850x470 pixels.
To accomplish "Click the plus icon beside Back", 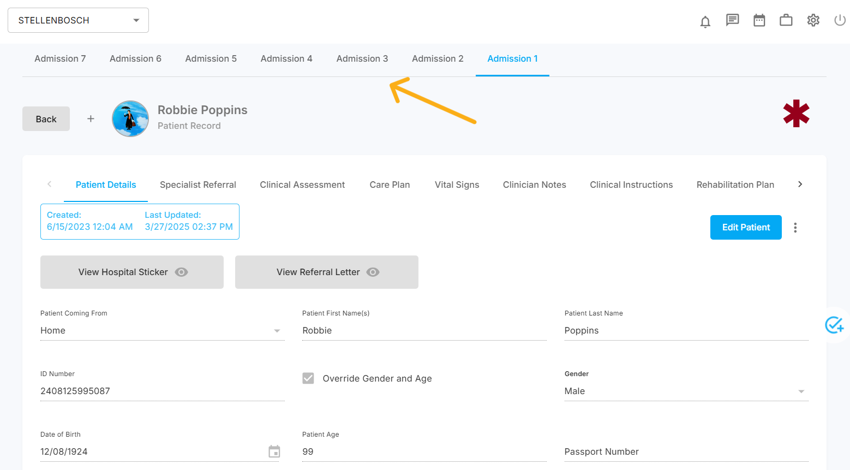I will coord(91,118).
